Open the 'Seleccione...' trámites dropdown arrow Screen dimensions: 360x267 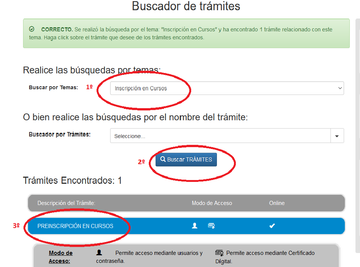pos(337,135)
